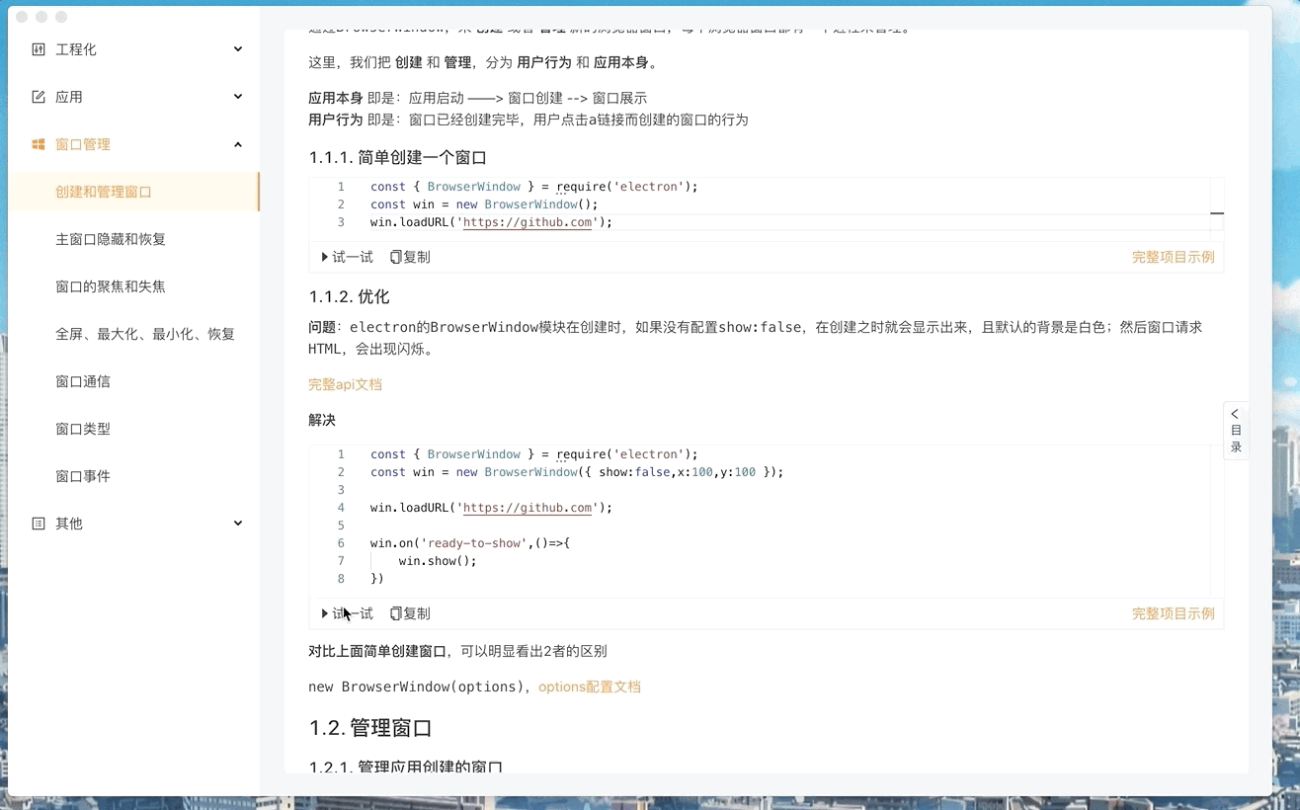Select 创建和管理窗口 menu item
Viewport: 1300px width, 810px height.
132,192
